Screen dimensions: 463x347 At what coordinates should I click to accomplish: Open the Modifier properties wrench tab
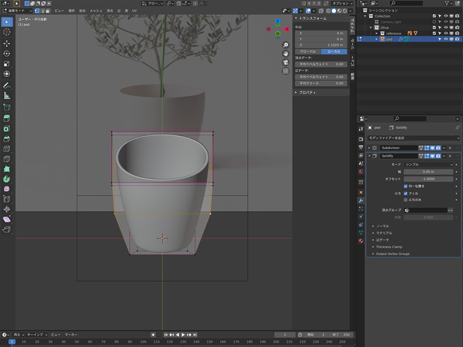point(361,200)
